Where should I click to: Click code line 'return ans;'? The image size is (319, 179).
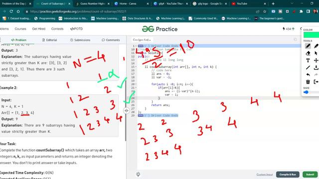click(x=160, y=105)
